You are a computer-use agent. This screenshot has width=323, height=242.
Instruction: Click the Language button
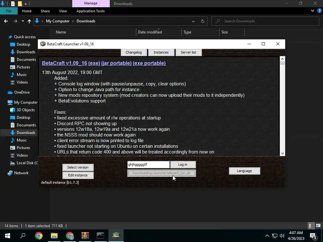[x=244, y=171]
